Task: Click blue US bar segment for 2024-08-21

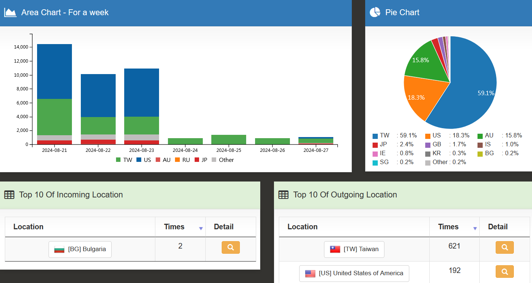Action: click(54, 71)
